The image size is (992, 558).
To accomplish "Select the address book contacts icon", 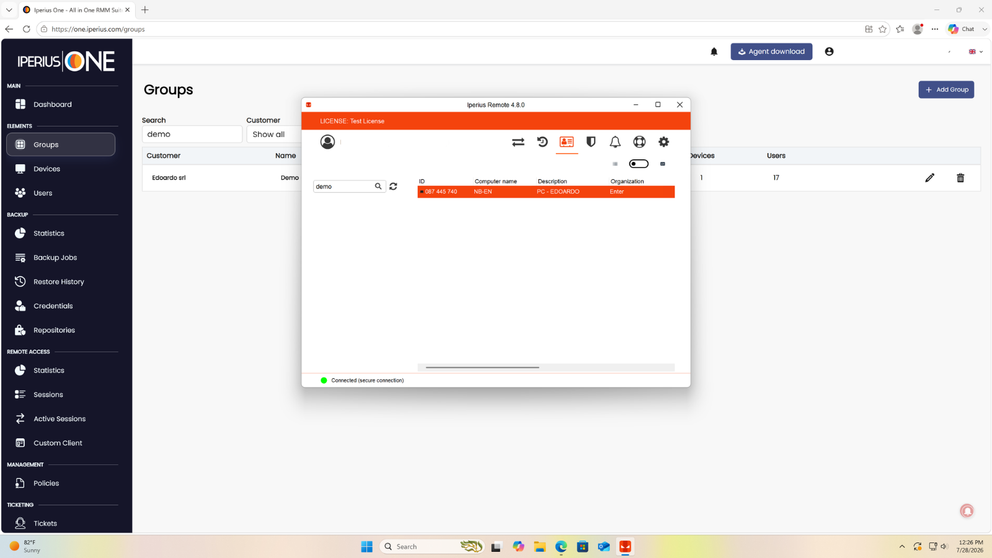I will coord(567,142).
